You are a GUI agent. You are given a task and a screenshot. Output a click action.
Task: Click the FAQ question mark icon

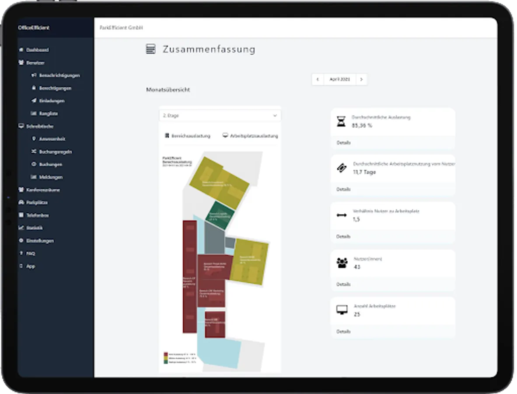21,253
